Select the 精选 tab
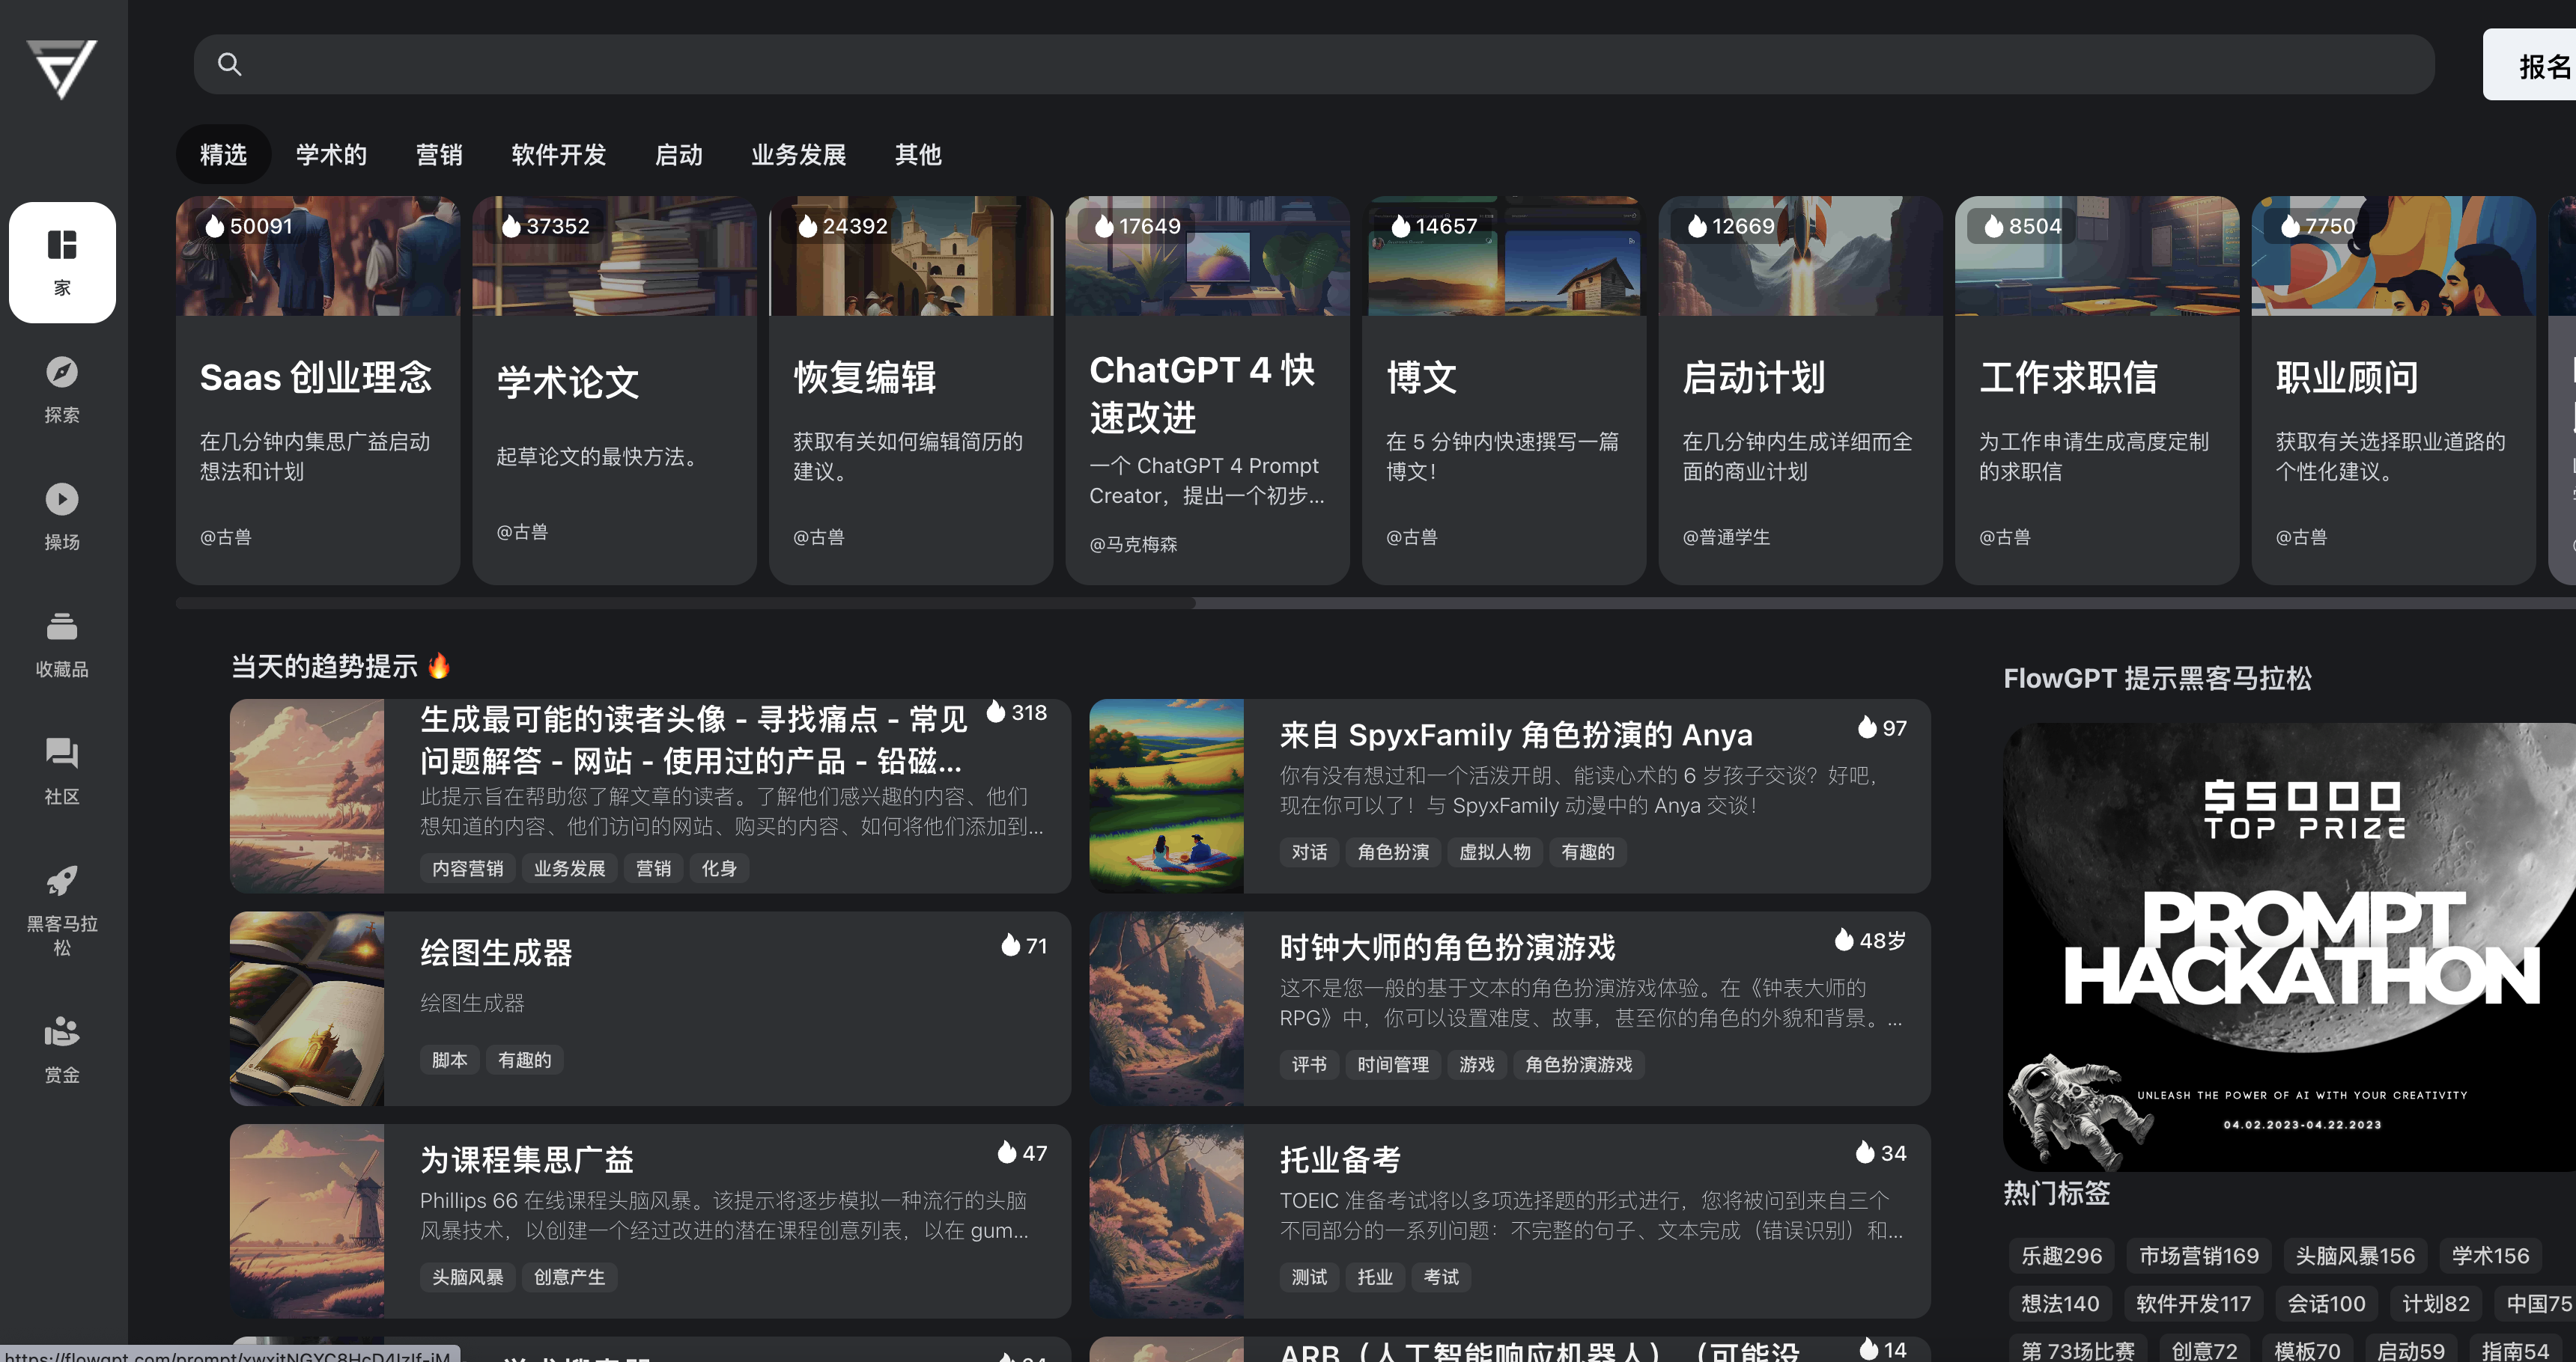The height and width of the screenshot is (1362, 2576). tap(223, 154)
